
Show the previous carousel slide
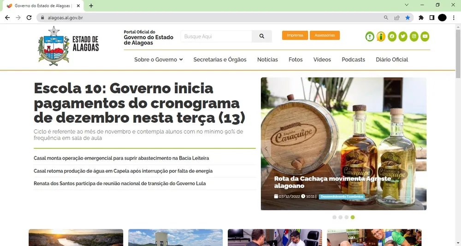click(x=266, y=149)
